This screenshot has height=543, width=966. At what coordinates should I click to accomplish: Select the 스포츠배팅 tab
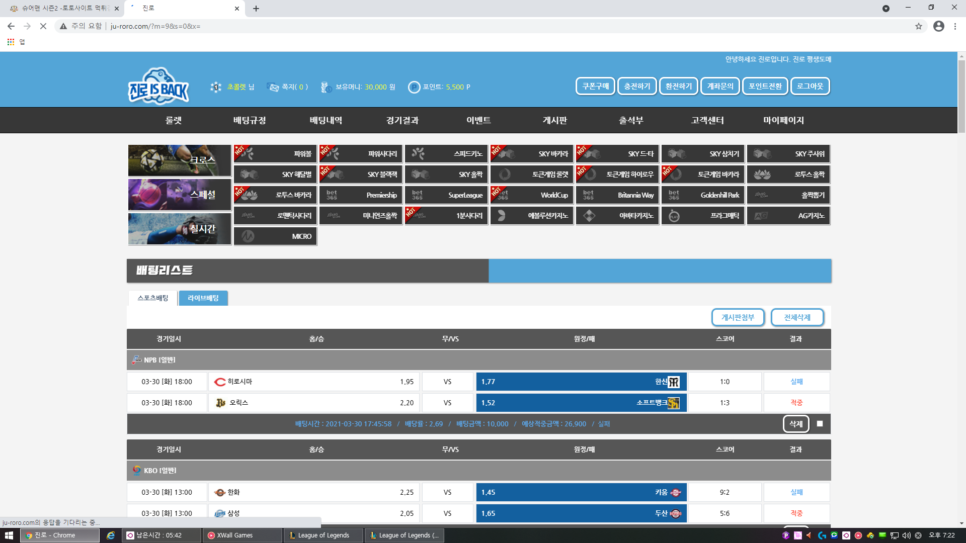coord(152,298)
